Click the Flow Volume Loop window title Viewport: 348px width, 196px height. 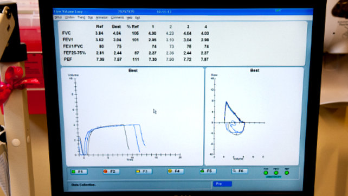click(68, 11)
